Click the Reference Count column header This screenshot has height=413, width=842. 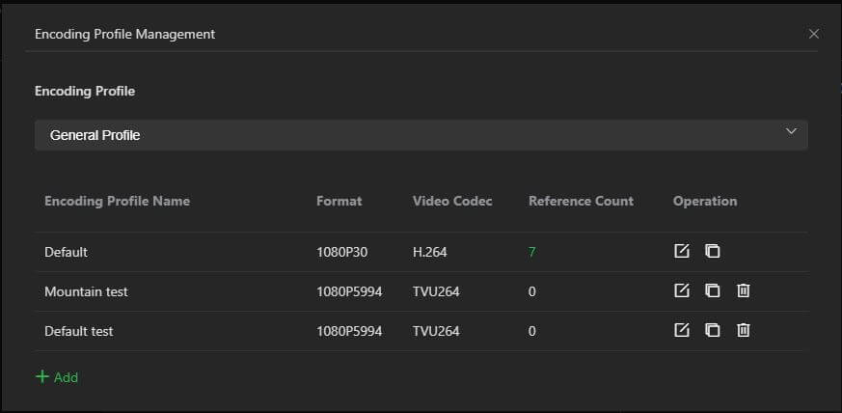(581, 201)
